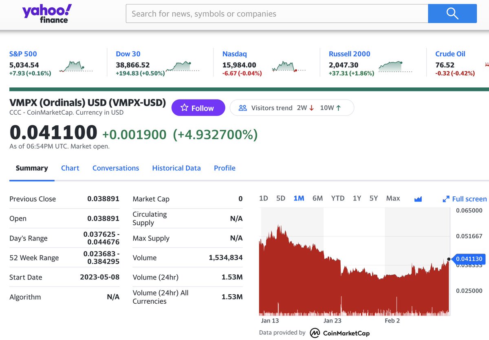The image size is (489, 340).
Task: View the Nasdaq sparkline chart
Action: pos(289,66)
